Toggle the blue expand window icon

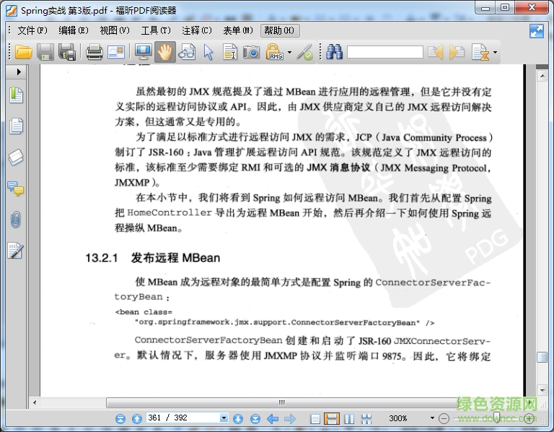[x=537, y=31]
